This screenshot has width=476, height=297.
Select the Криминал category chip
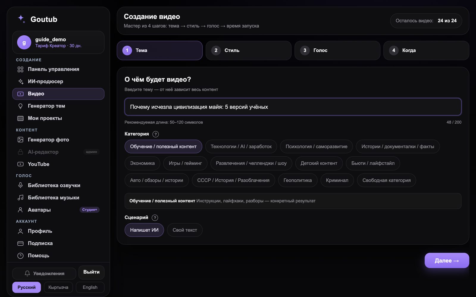click(337, 180)
